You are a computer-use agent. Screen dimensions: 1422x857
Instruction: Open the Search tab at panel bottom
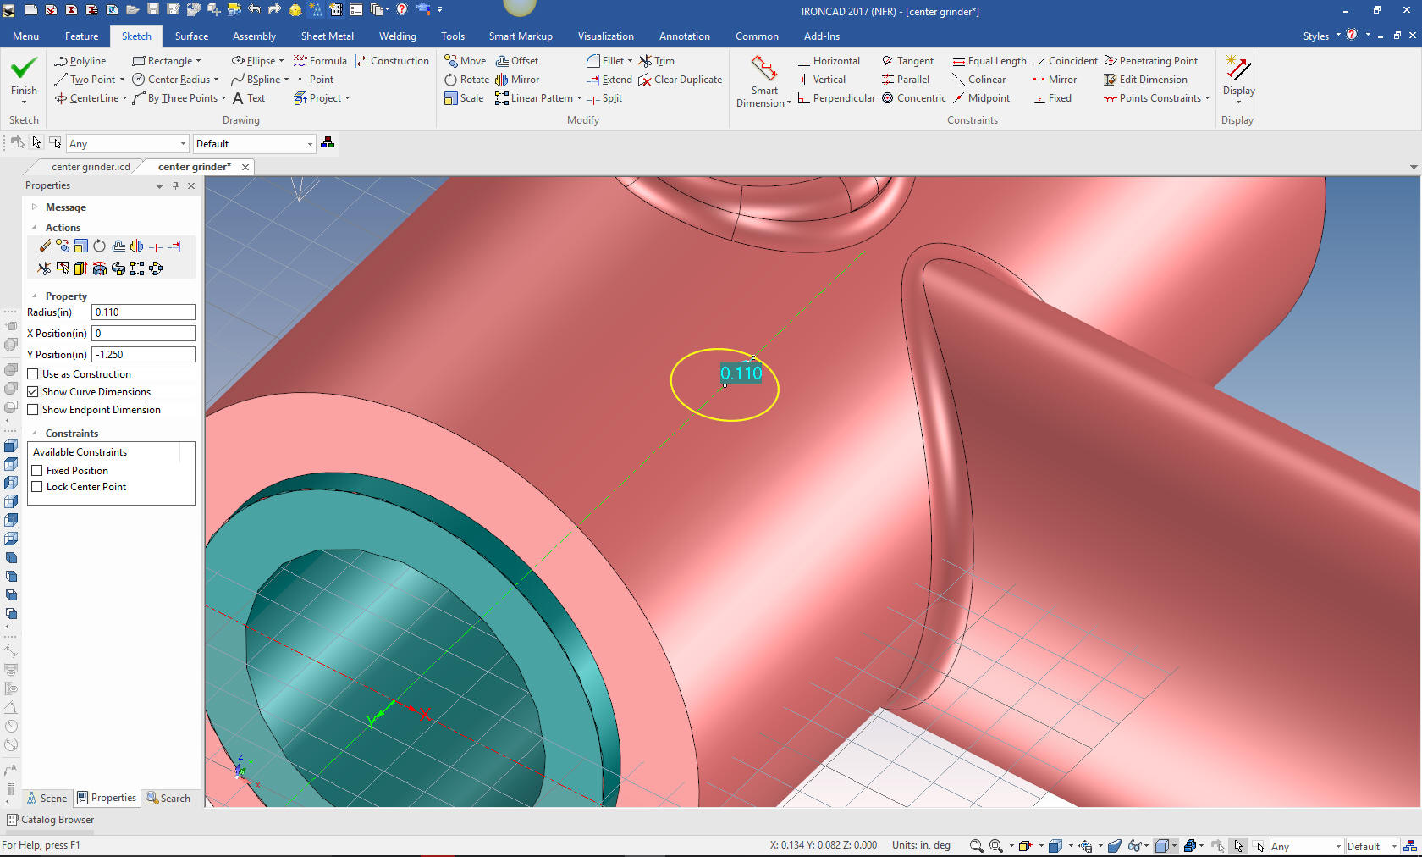coord(168,798)
